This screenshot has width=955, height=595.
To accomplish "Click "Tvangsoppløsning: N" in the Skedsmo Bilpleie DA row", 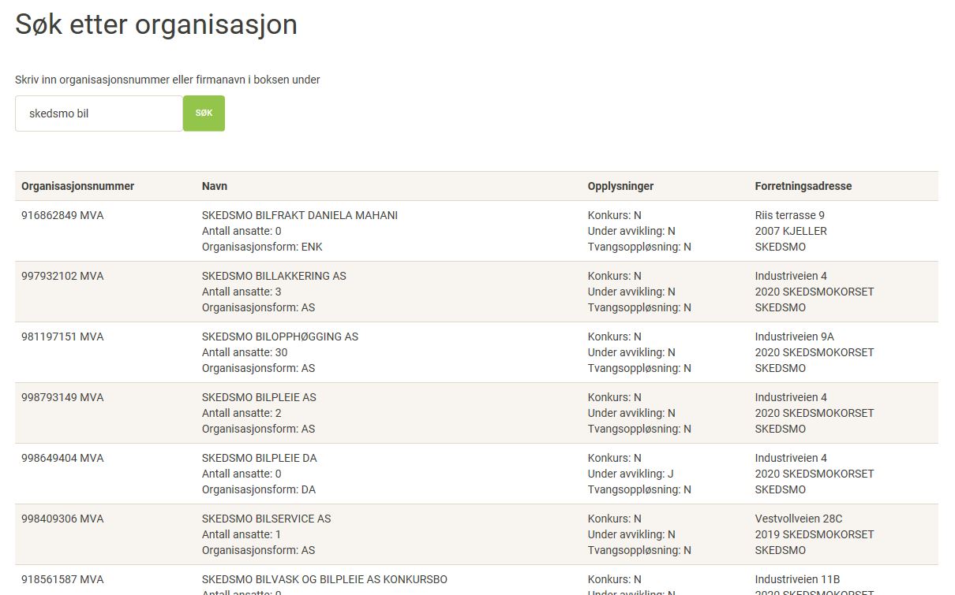I will pyautogui.click(x=639, y=489).
